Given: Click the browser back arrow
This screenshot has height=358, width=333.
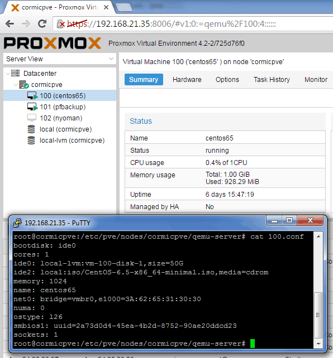Looking at the screenshot, I should pyautogui.click(x=10, y=23).
